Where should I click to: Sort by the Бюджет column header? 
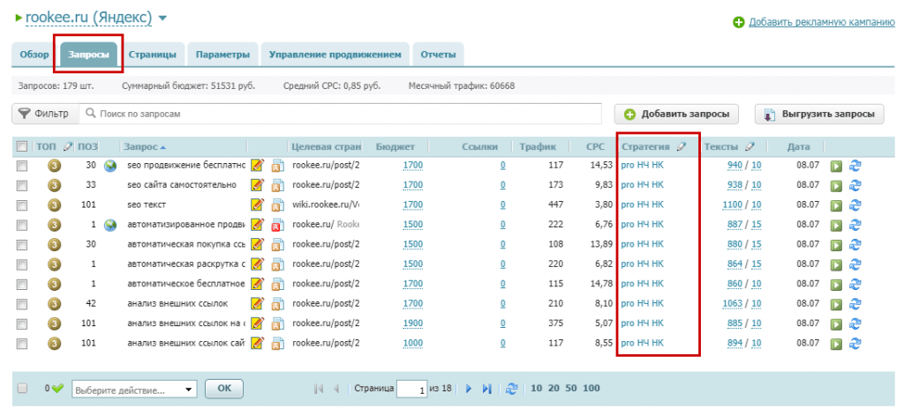point(395,146)
